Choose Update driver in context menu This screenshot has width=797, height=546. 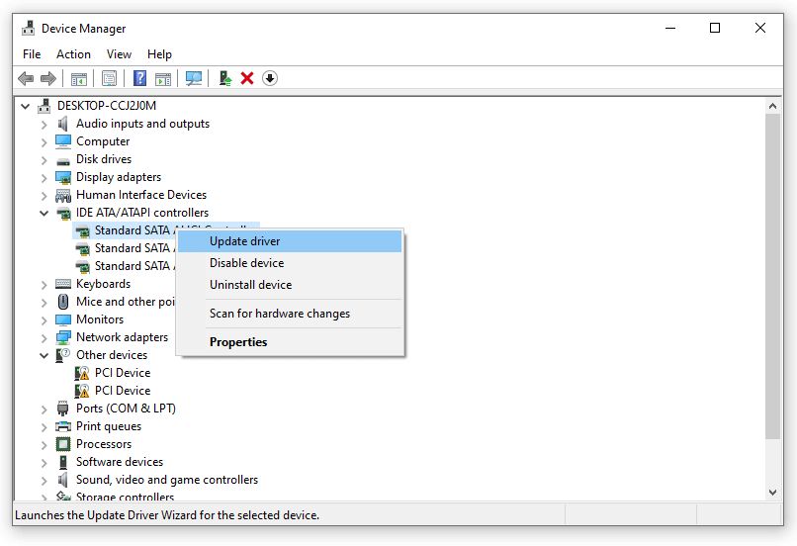click(x=289, y=241)
